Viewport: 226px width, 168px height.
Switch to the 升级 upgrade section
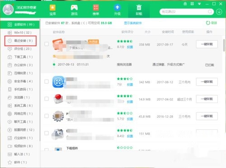[118, 10]
